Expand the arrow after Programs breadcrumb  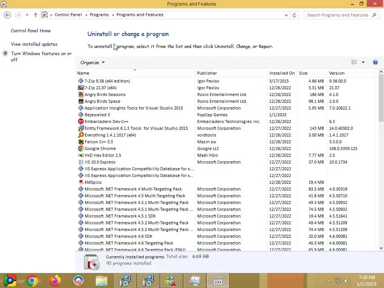[113, 15]
